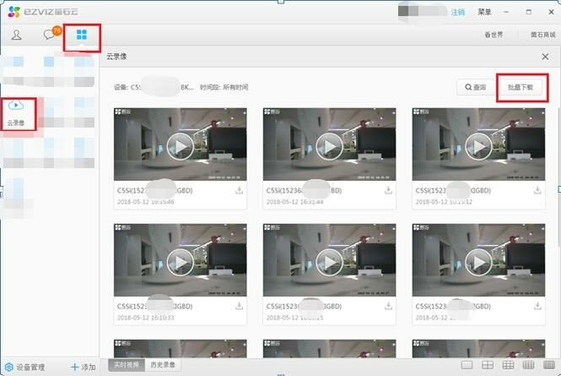561x376 pixels.
Task: Open 萤石商城 store link
Action: click(542, 35)
